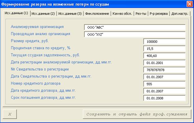Click the label Дата регистрации анализируемой организации
The width and height of the screenshot is (194, 123).
[61, 62]
